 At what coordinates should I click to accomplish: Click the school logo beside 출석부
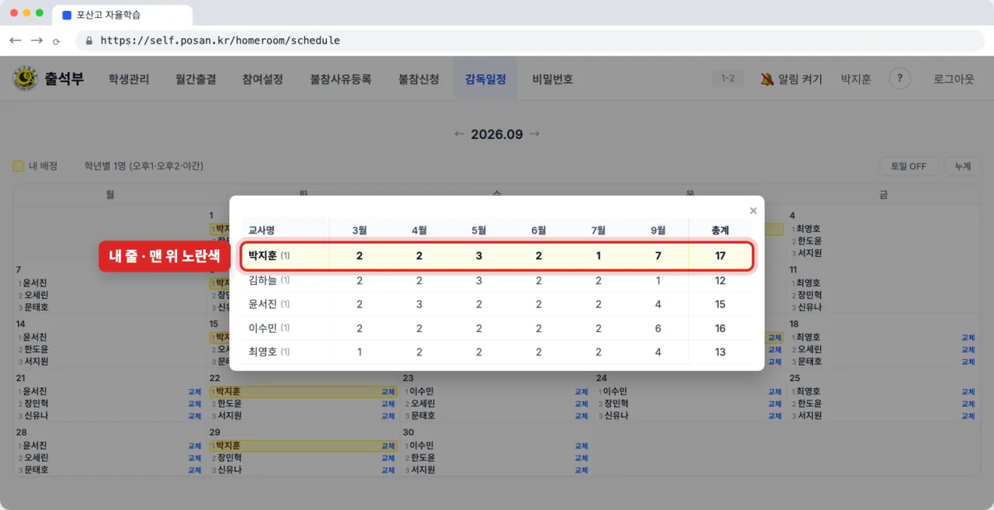click(x=26, y=78)
